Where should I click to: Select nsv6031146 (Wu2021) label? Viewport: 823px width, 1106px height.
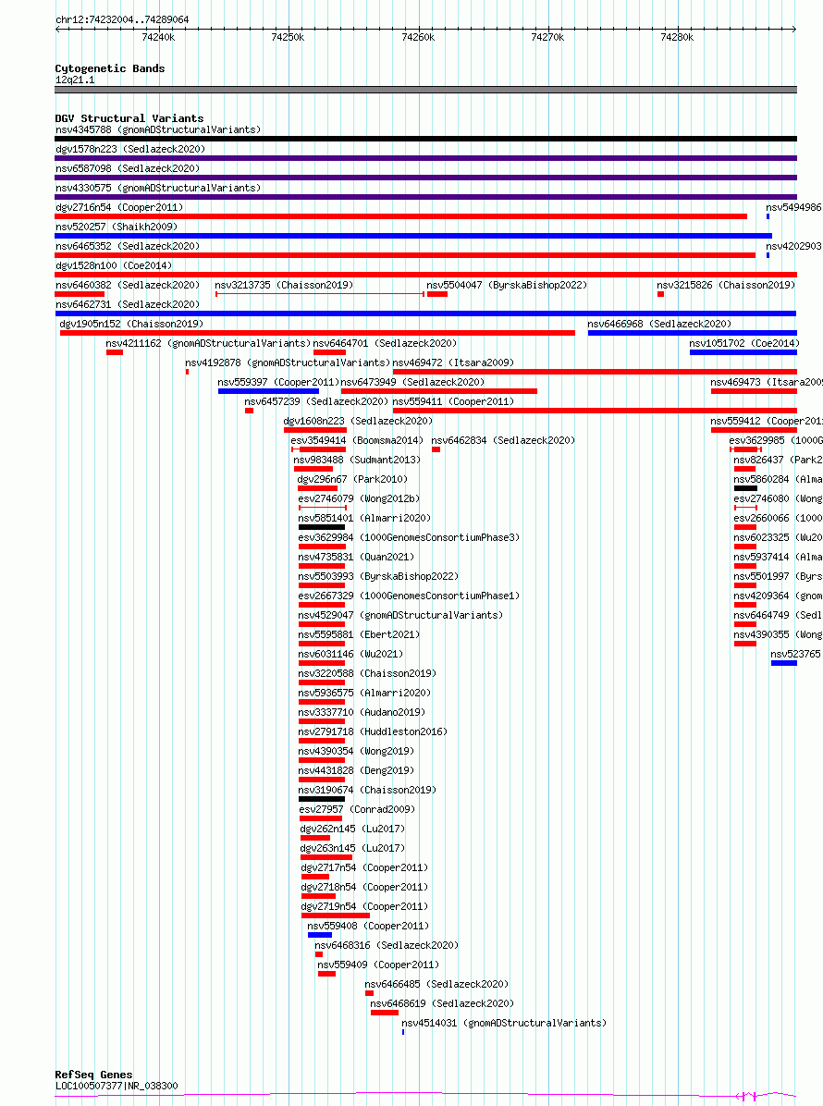point(350,655)
